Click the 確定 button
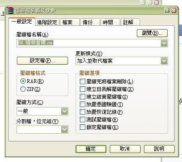 [91, 149]
